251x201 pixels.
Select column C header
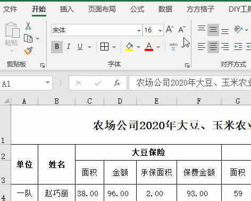(89, 101)
